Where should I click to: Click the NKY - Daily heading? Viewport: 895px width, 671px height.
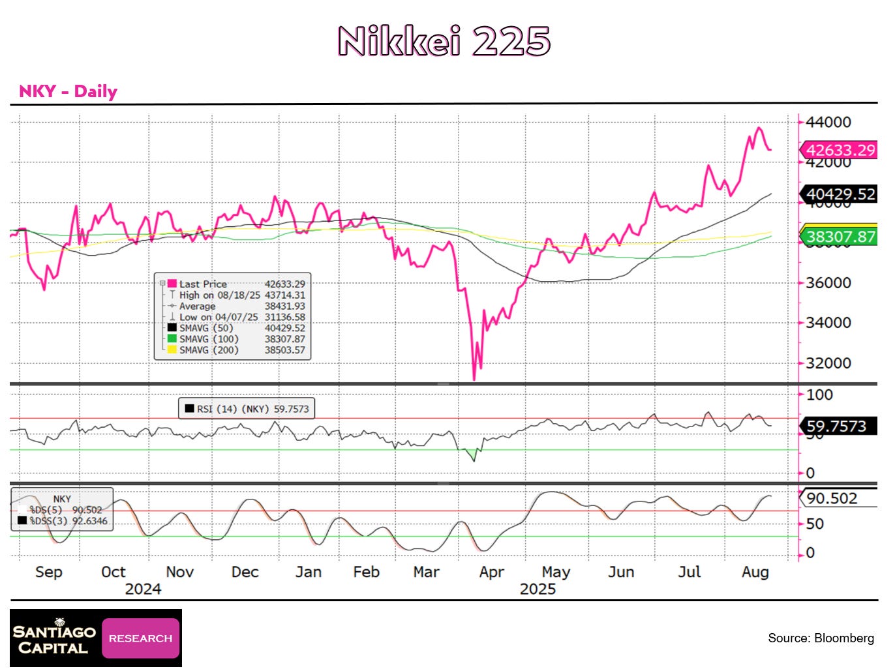(x=68, y=91)
